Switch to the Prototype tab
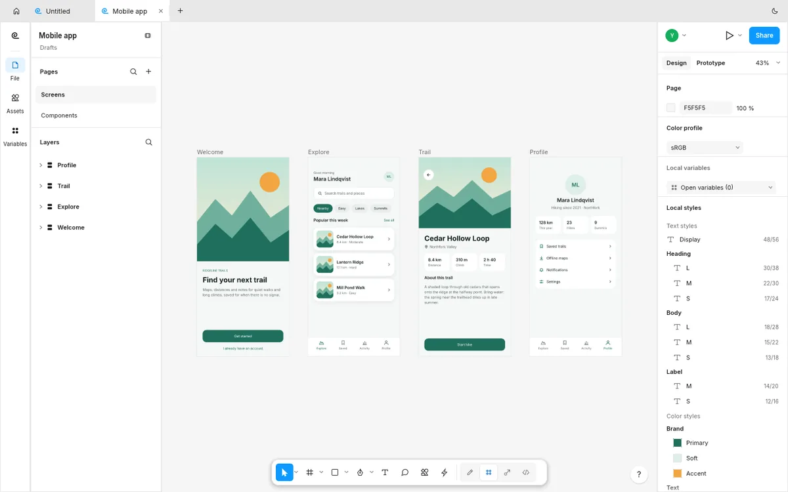The image size is (788, 492). (x=711, y=63)
